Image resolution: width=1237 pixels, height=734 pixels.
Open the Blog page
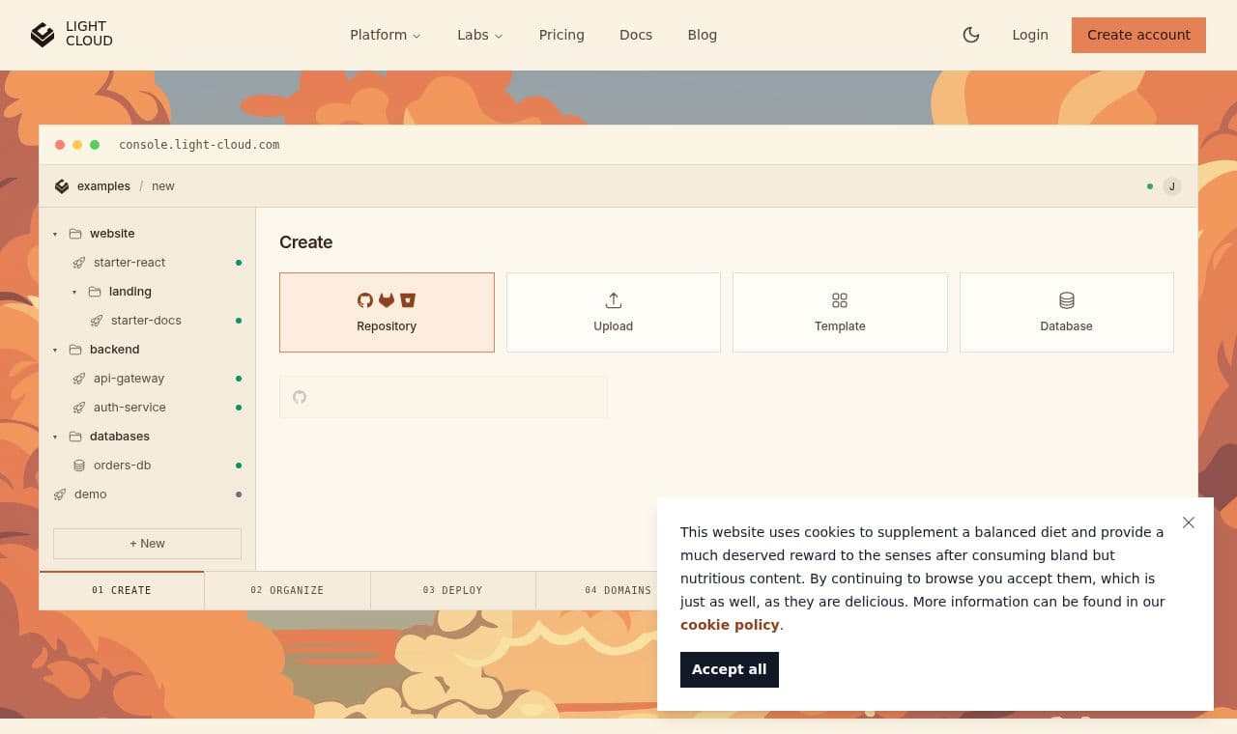[703, 35]
